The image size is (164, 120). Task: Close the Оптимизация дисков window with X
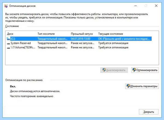[x=156, y=6]
